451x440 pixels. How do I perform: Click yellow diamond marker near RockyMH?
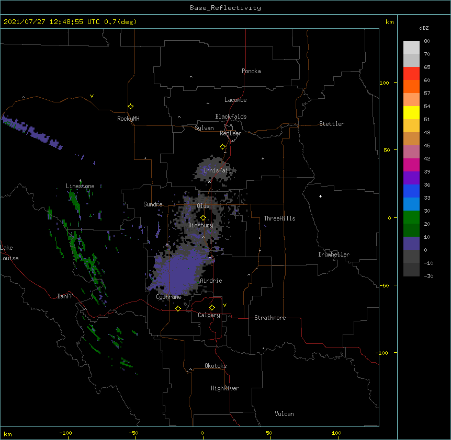click(x=131, y=107)
